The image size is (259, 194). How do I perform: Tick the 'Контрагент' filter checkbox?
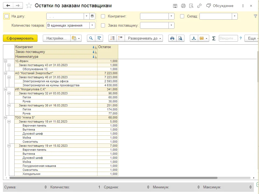click(x=103, y=16)
